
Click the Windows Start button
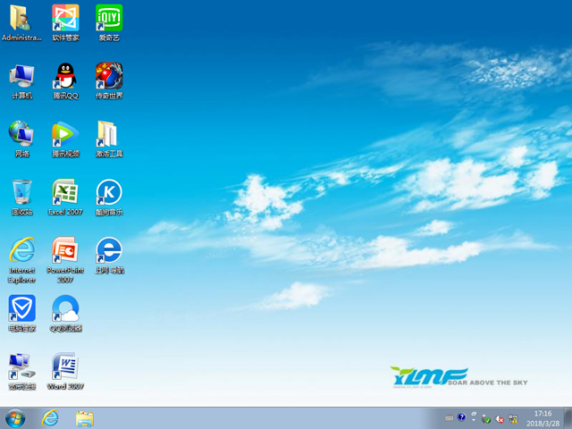[15, 417]
